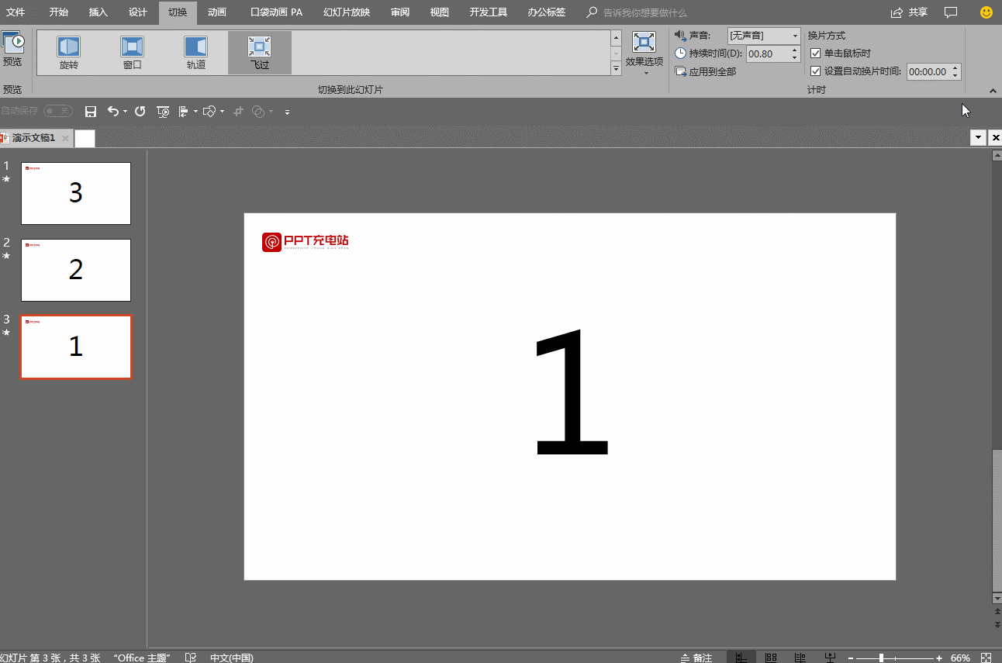Switch to the 动画 tab
The height and width of the screenshot is (663, 1002).
pyautogui.click(x=217, y=12)
